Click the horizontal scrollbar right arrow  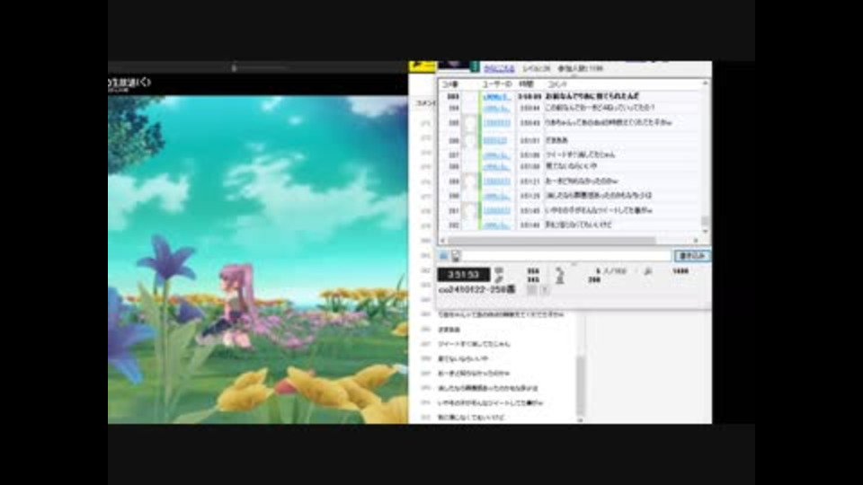point(696,241)
